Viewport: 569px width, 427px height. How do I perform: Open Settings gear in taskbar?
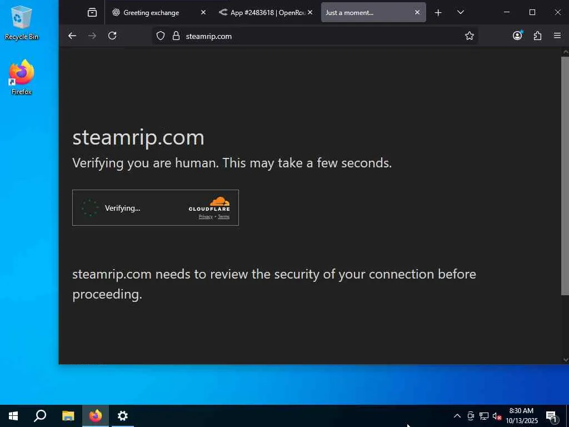click(x=123, y=416)
